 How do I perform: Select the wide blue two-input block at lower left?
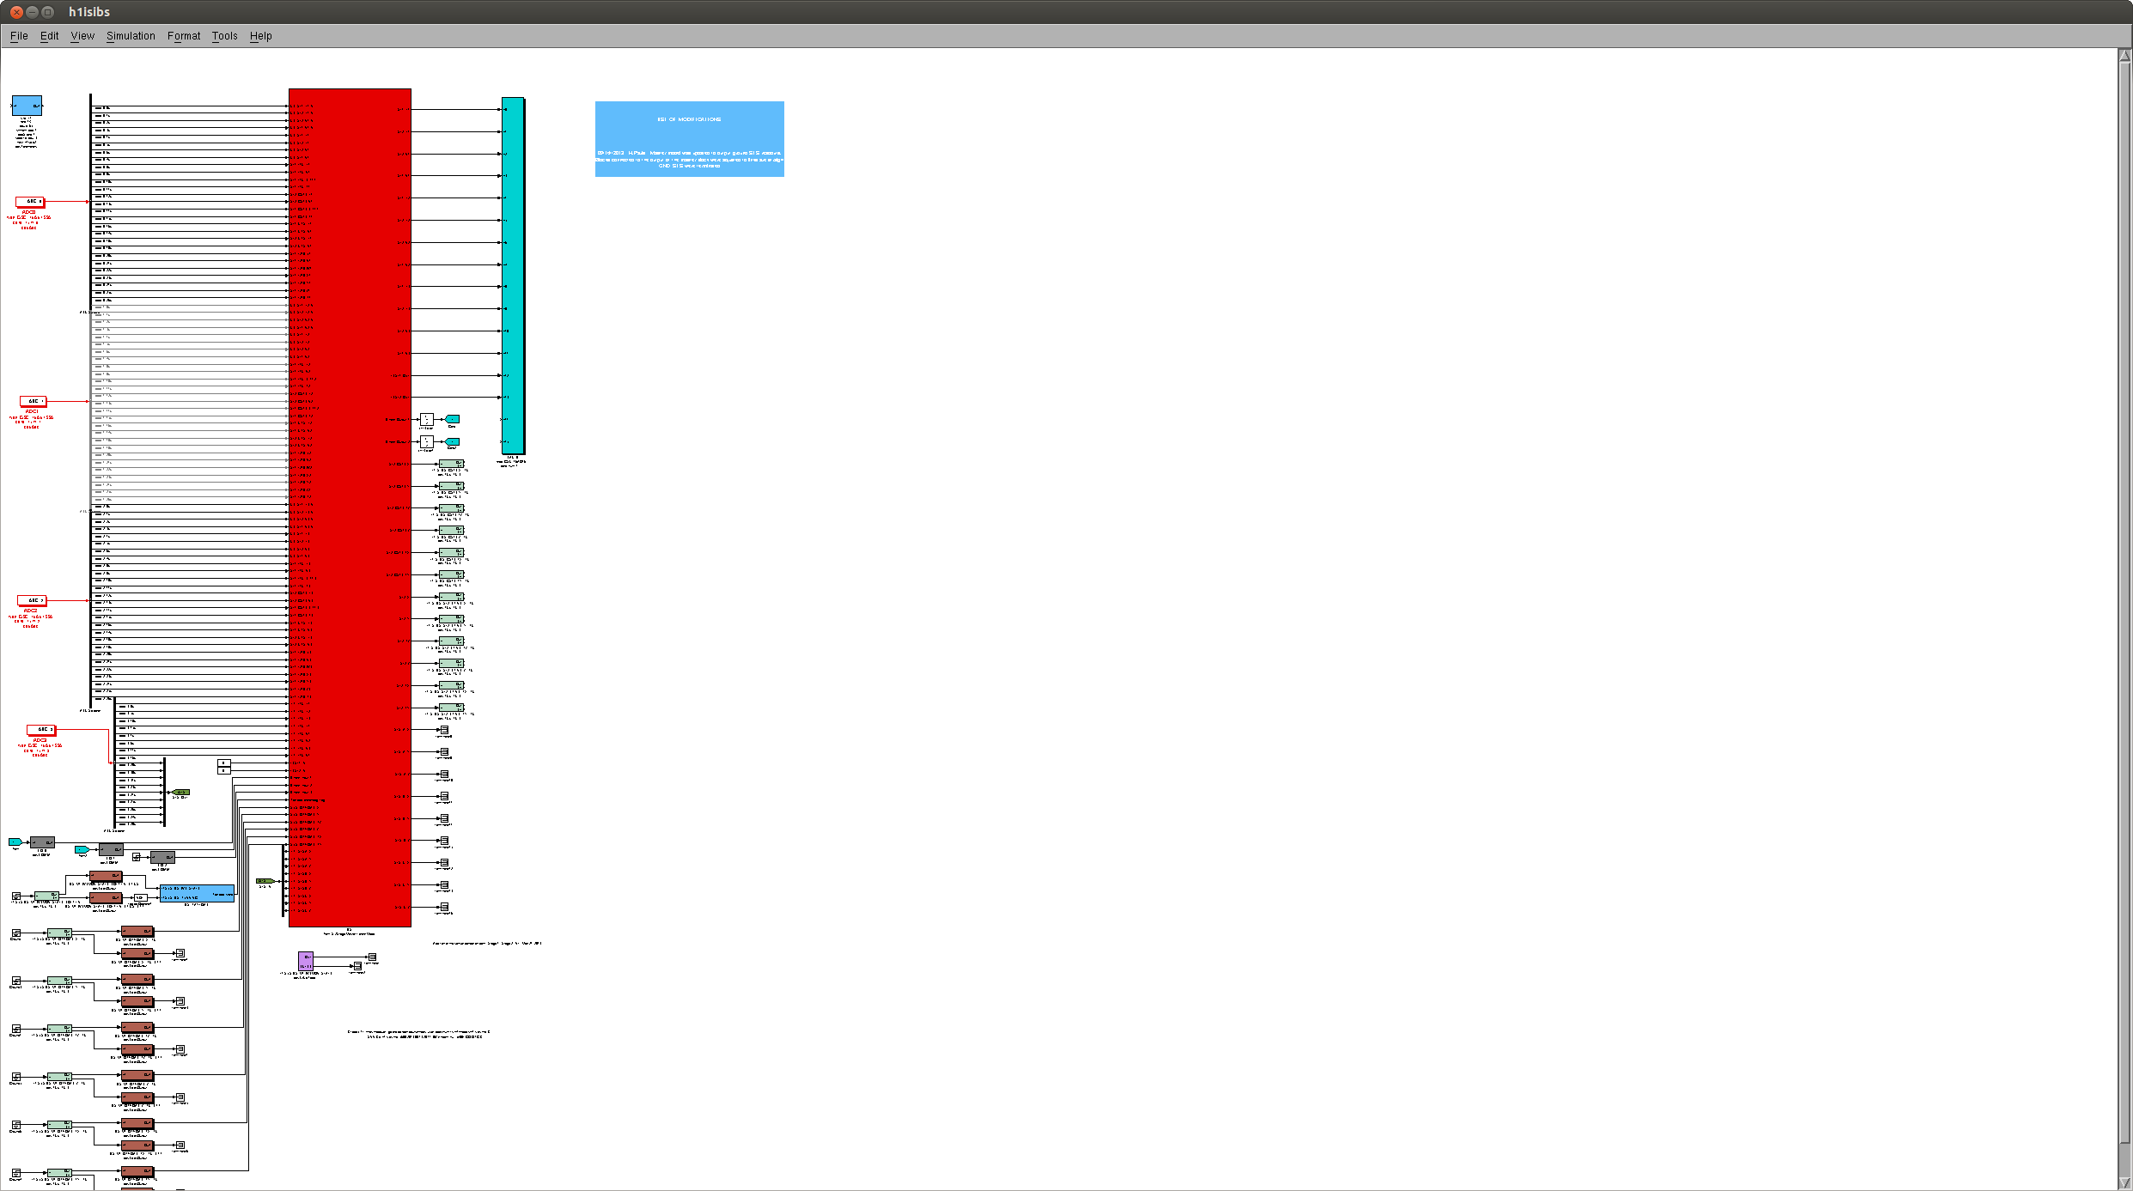197,893
